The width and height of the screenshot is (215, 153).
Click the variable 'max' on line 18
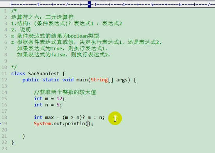click(x=49, y=117)
